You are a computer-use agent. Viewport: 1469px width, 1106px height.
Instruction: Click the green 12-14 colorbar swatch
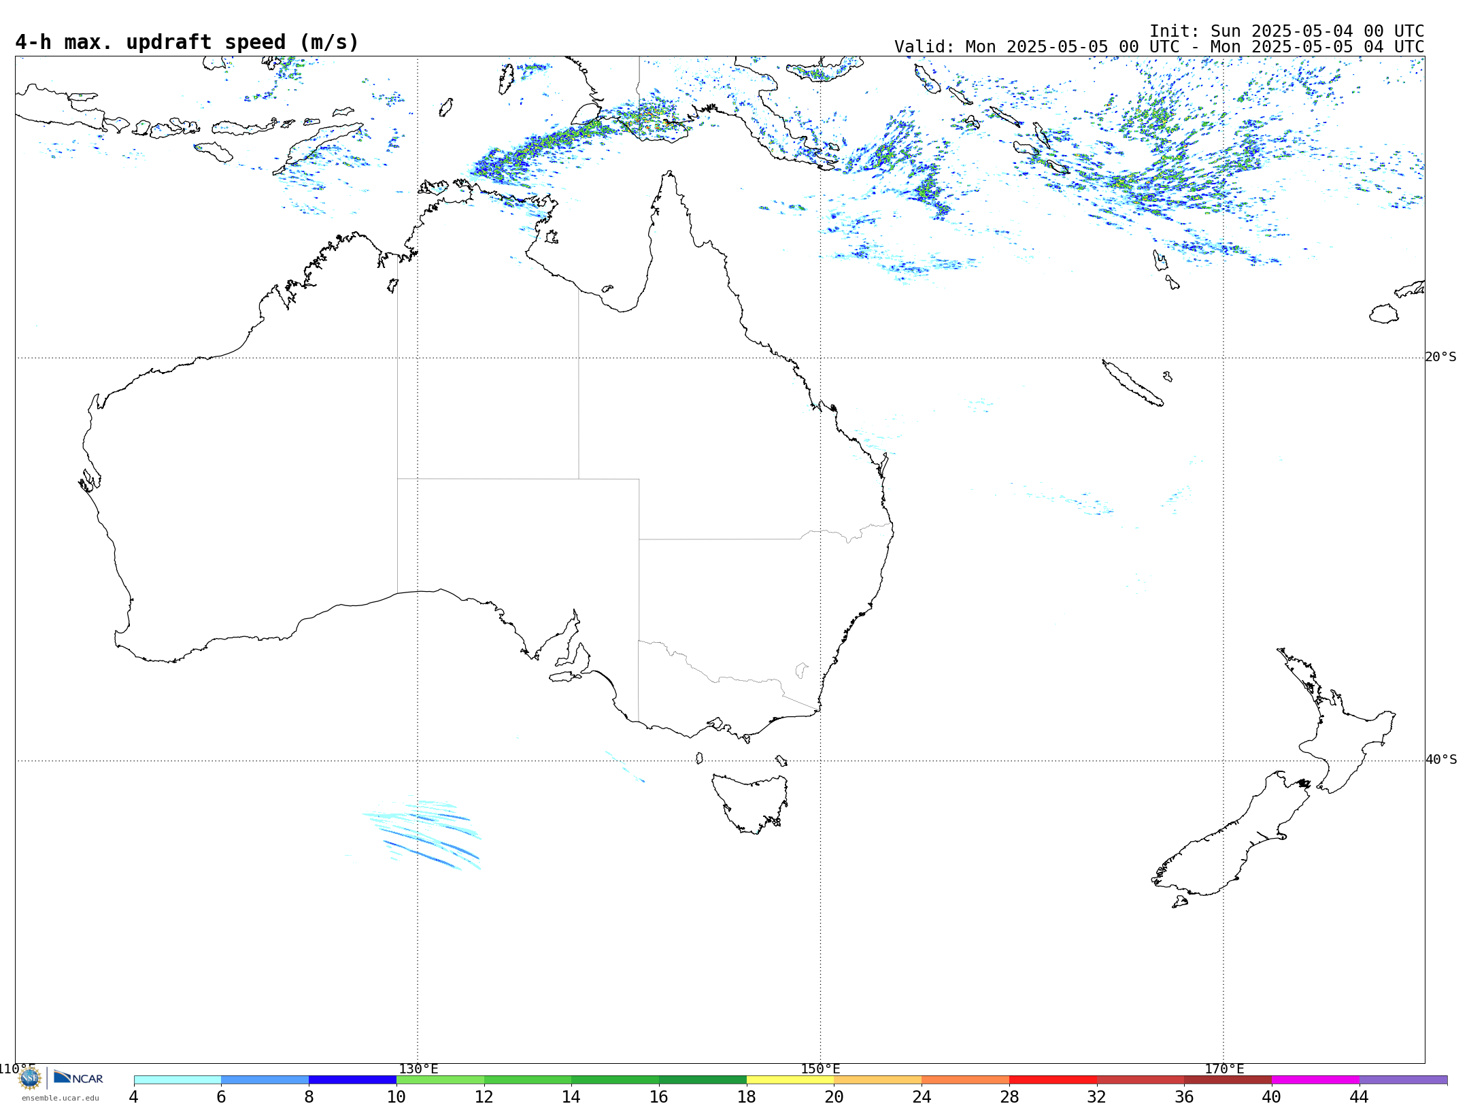(528, 1079)
